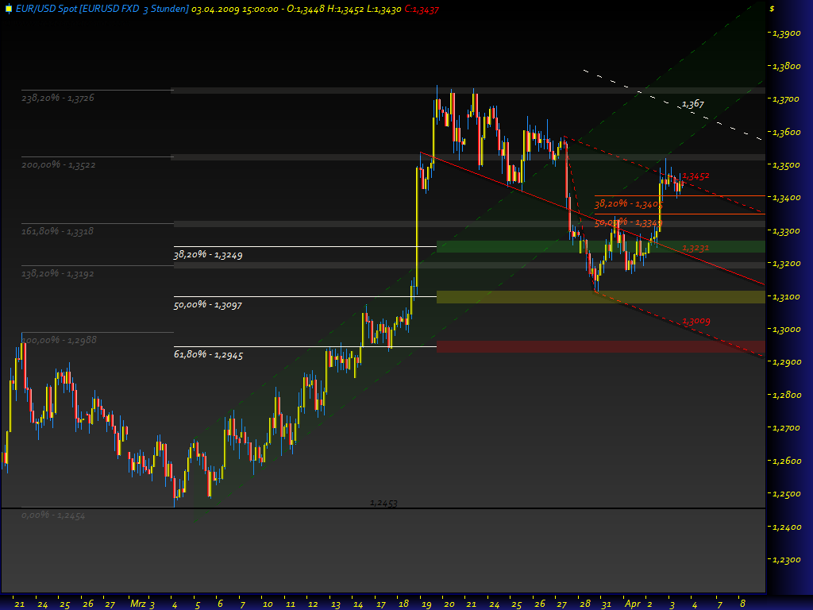
Task: Click the 0,00% - 1,2454 base level label
Action: click(53, 515)
